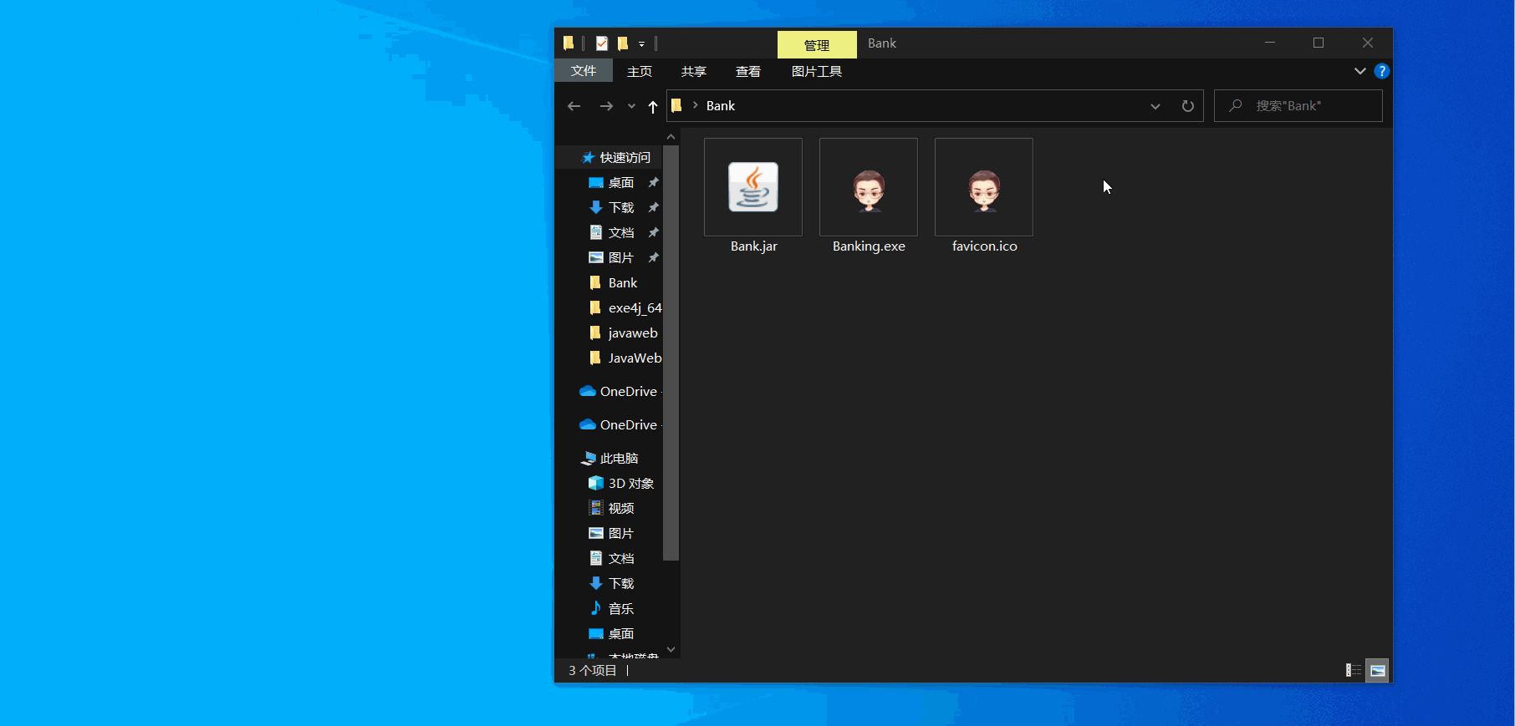The image size is (1515, 726).
Task: Open Customize Quick Access Toolbar dropdown
Action: point(642,43)
